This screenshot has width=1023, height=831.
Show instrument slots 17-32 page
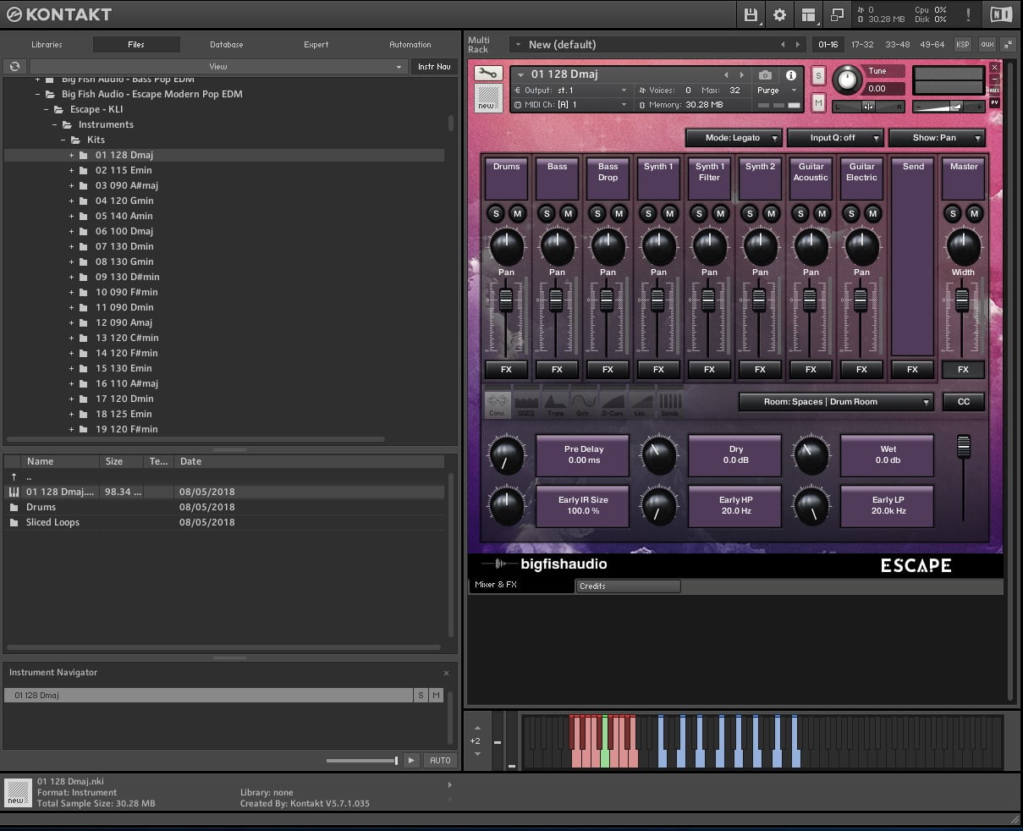pyautogui.click(x=862, y=44)
